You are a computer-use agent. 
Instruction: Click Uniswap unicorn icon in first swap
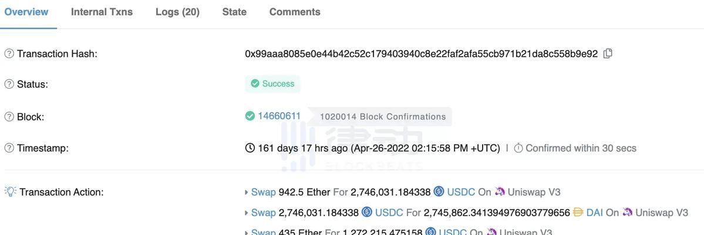click(x=500, y=192)
